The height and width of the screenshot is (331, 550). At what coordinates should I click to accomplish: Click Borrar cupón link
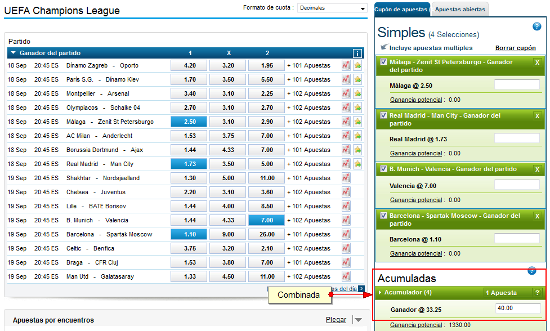point(515,48)
